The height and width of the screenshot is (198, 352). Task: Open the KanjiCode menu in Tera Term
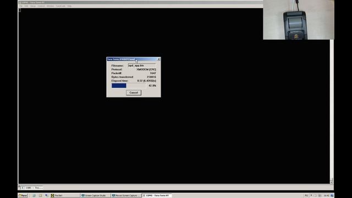click(x=61, y=6)
